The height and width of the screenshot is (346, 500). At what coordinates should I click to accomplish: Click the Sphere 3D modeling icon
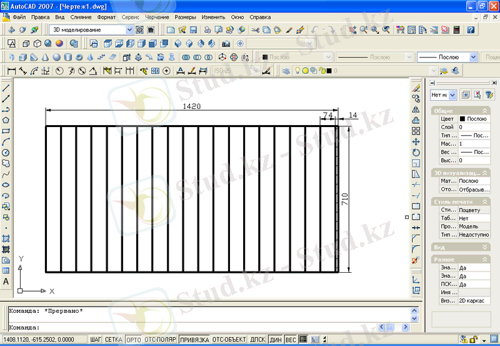click(x=57, y=57)
